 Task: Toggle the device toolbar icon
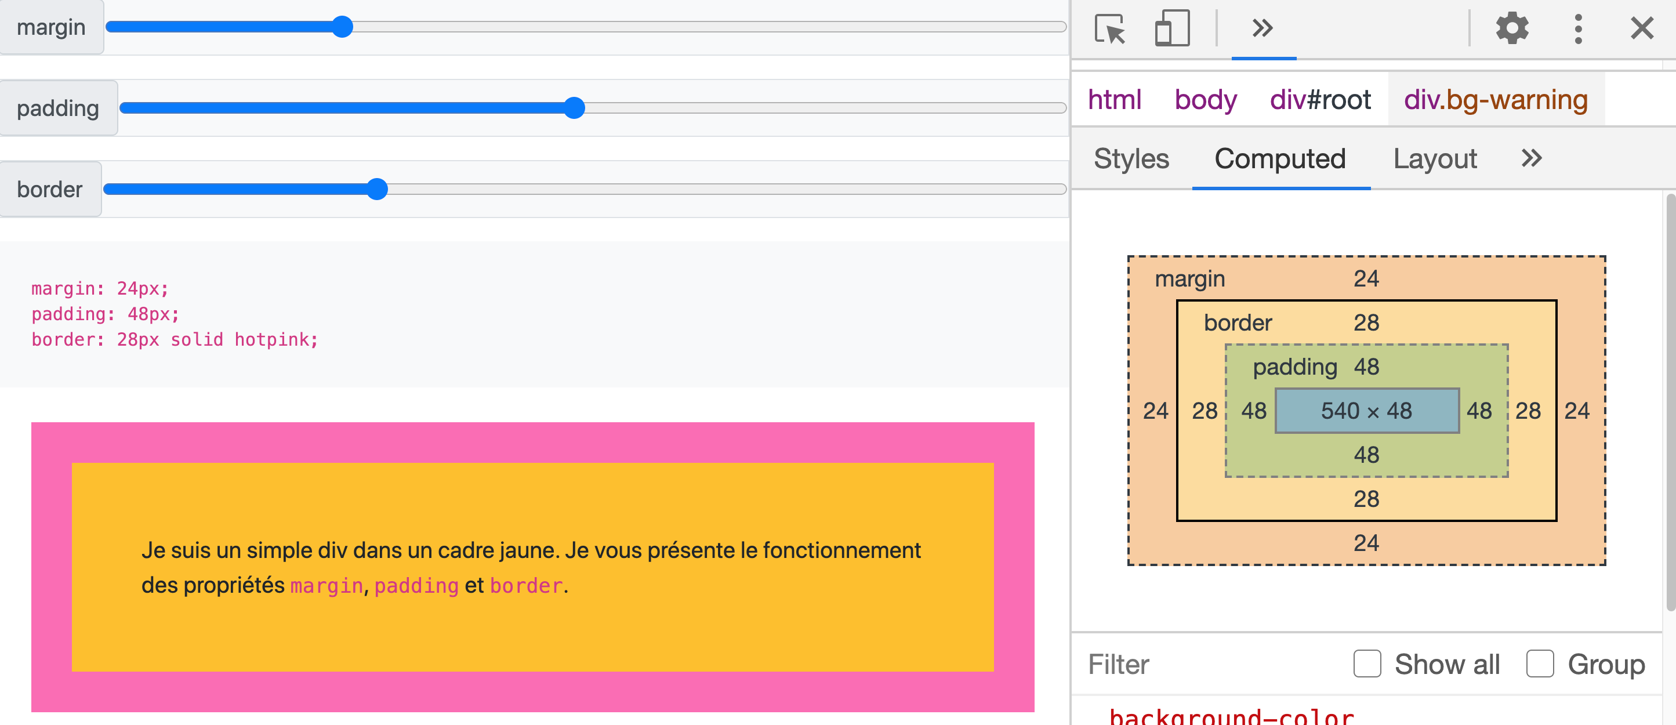(x=1172, y=28)
